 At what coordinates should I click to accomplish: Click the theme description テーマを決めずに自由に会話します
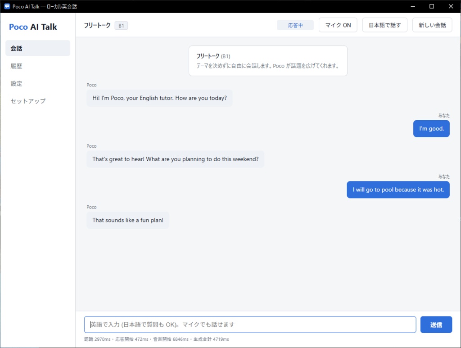(267, 66)
